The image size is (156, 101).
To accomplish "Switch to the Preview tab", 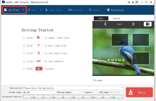I will coord(116,18).
